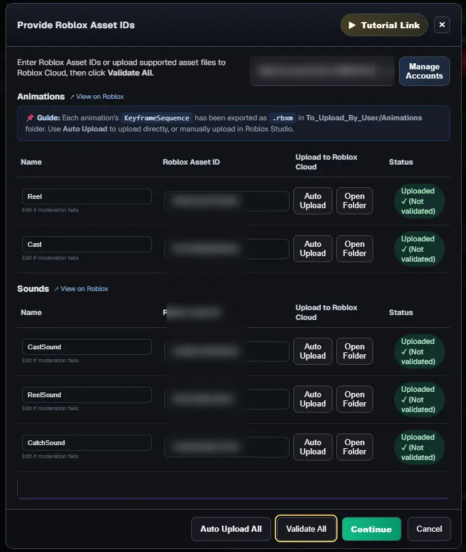466x552 pixels.
Task: Open View on Roblox link for Animations
Action: click(x=97, y=96)
